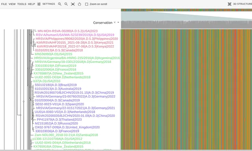The image size is (252, 151).
Task: Select KX765916|A.D|New_Zealand|2015
Action: 58,147
